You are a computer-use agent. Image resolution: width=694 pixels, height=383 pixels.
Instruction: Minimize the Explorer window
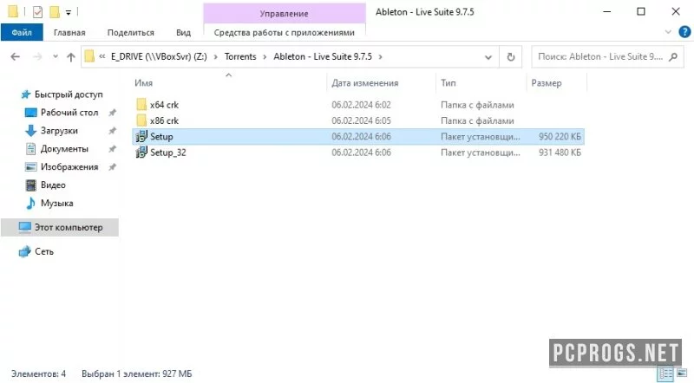point(606,12)
